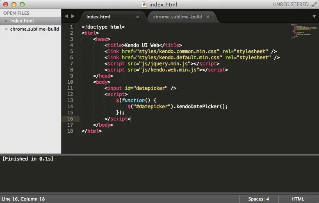Click line number 1 in the gutter

[x=72, y=27]
